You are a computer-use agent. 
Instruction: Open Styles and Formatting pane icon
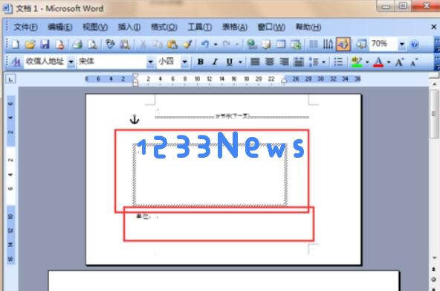point(16,62)
